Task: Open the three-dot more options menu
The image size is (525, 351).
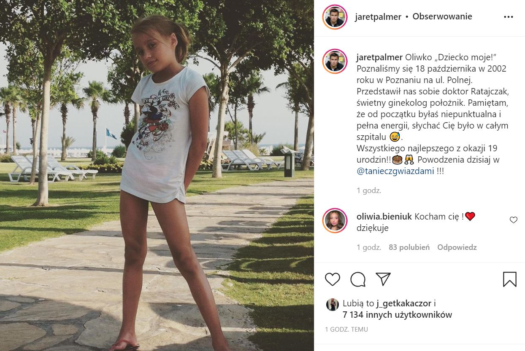Action: point(509,17)
